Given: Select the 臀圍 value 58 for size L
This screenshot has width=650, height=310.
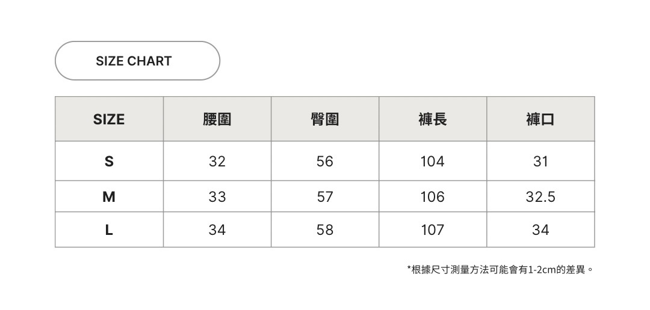Looking at the screenshot, I should (x=325, y=229).
